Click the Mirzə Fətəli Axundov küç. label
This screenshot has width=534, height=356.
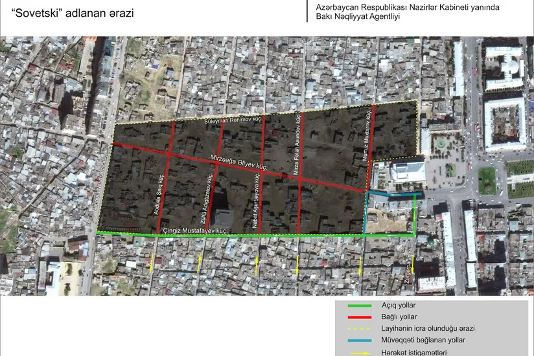297,143
